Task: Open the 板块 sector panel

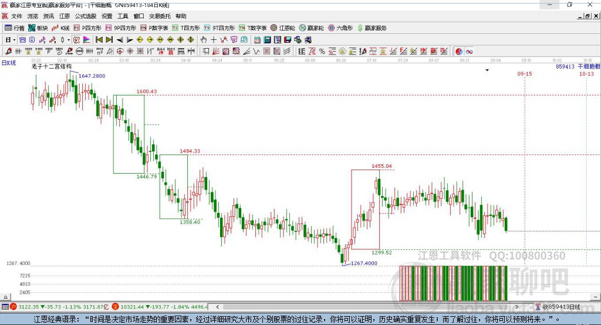Action: coord(38,28)
